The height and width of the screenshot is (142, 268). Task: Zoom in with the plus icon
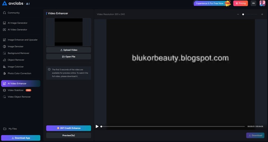tap(262, 15)
